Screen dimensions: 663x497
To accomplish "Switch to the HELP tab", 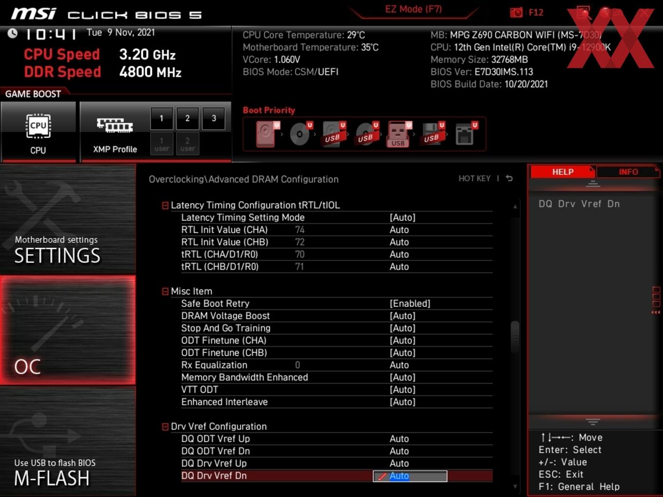I will pos(563,172).
